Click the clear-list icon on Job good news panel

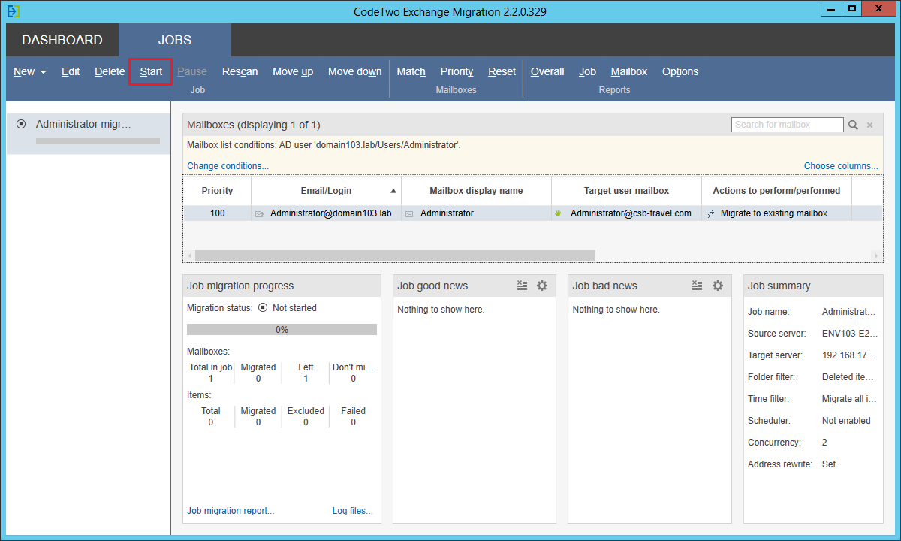pos(523,286)
